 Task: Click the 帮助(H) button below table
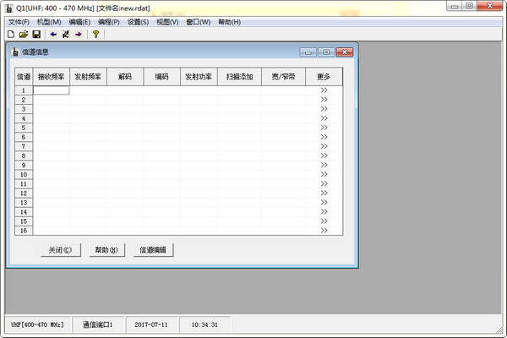click(x=106, y=250)
